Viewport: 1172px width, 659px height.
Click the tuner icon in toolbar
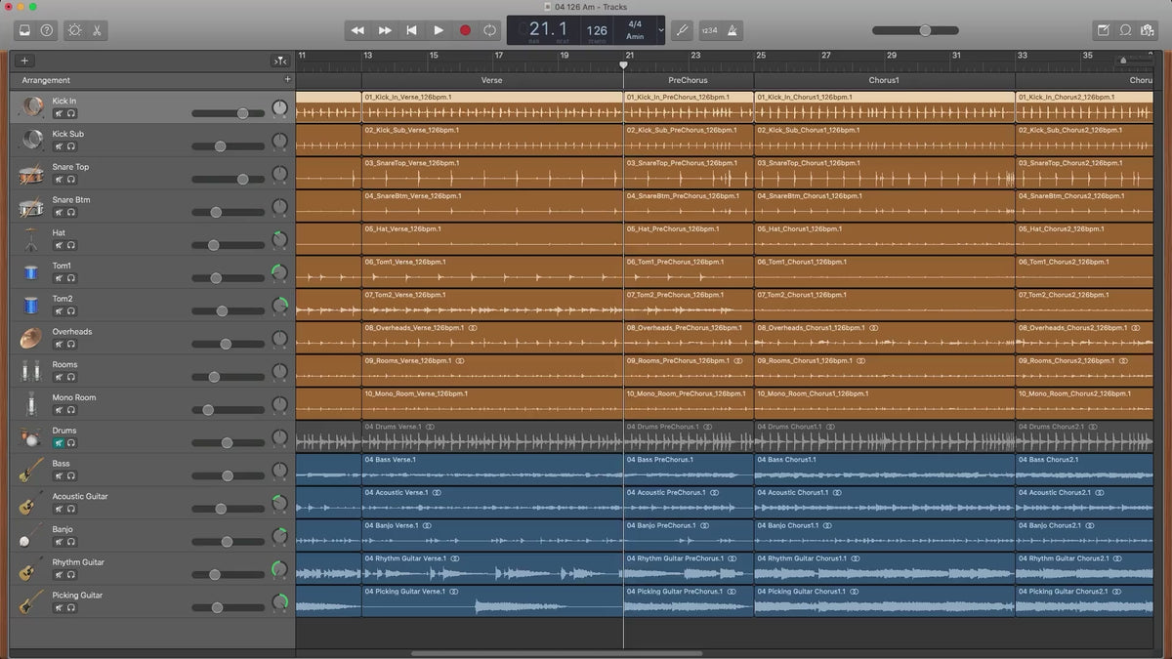coord(682,30)
